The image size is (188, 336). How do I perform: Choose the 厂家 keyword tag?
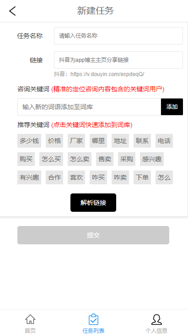pyautogui.click(x=76, y=141)
